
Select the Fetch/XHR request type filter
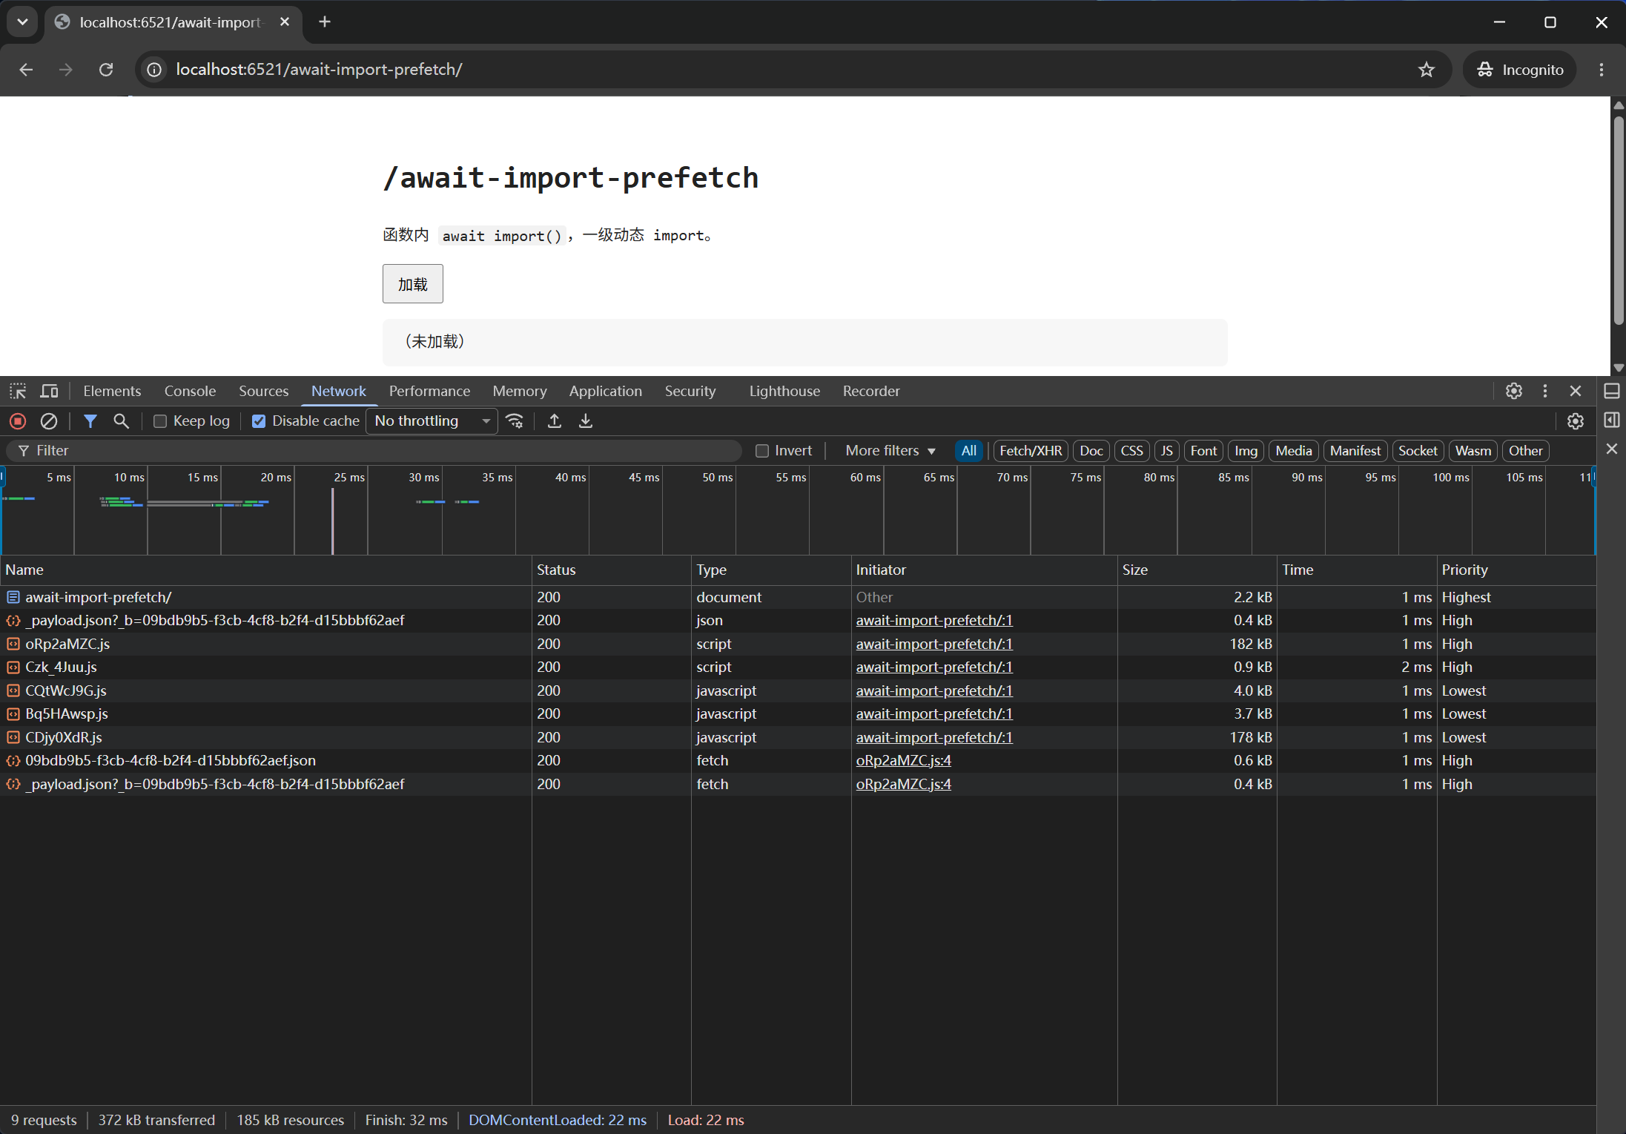point(1030,451)
